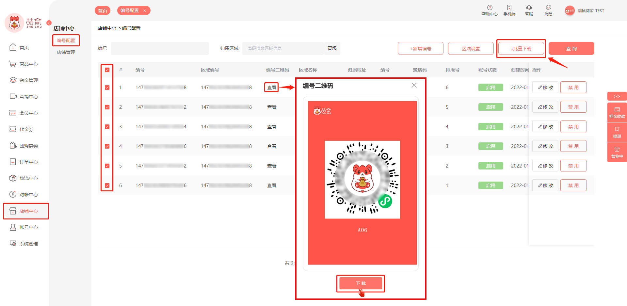Open 营销中心 in the sidebar
Image resolution: width=627 pixels, height=306 pixels.
pyautogui.click(x=24, y=97)
